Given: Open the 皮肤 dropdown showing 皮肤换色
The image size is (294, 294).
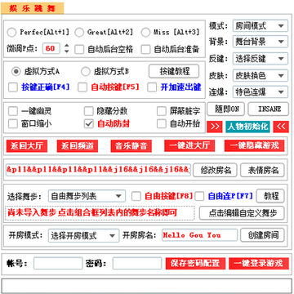Looking at the screenshot, I should 261,75.
